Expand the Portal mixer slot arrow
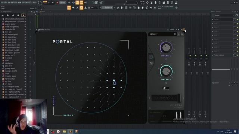 (213, 19)
